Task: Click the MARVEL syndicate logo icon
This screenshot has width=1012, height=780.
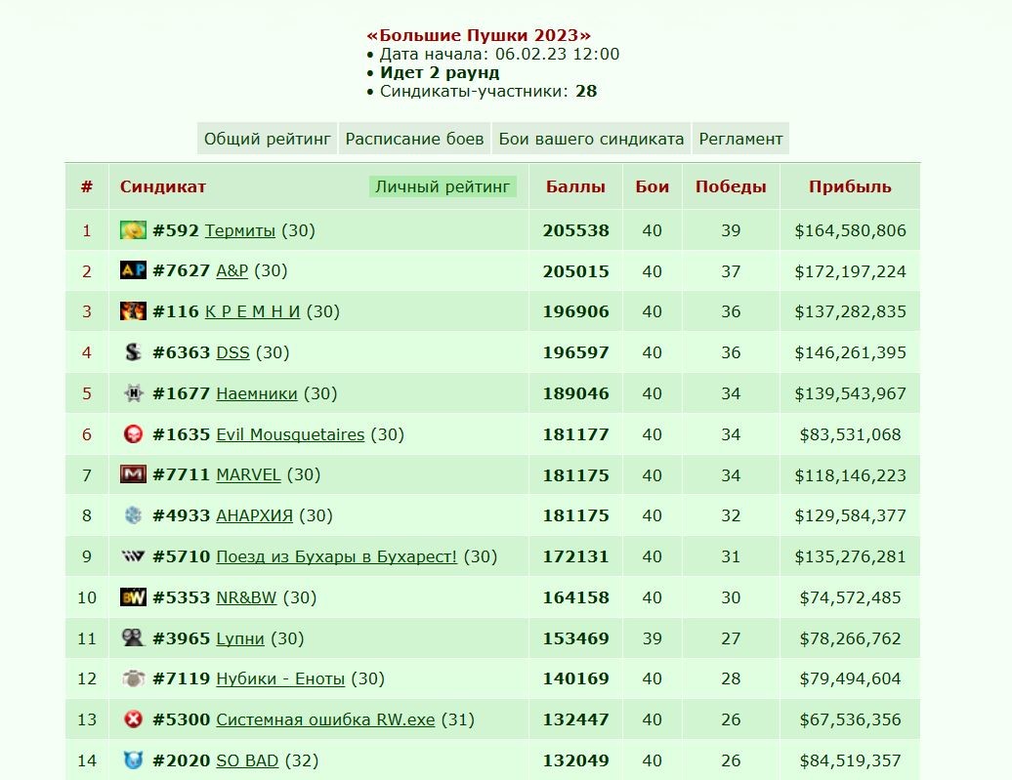Action: (x=133, y=474)
